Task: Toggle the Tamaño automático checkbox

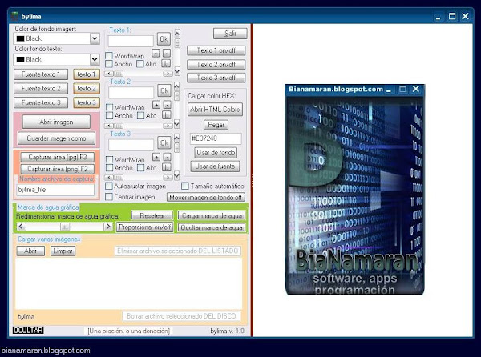Action: point(185,186)
